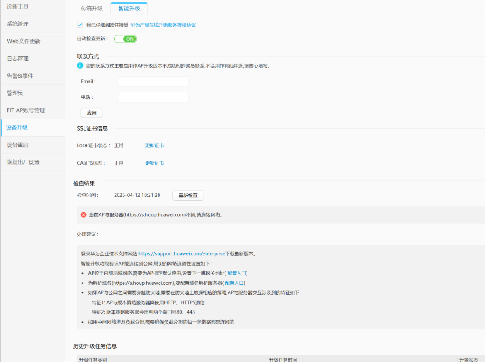
Task: Click the blue info icon under 联系方式
Action: point(80,65)
